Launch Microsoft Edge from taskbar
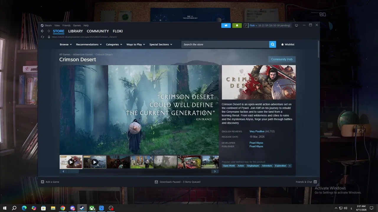This screenshot has height=212, width=378. tap(24, 208)
